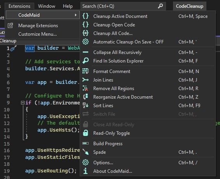Open CodeMaid Options... entry
The height and width of the screenshot is (179, 220).
coord(148,163)
